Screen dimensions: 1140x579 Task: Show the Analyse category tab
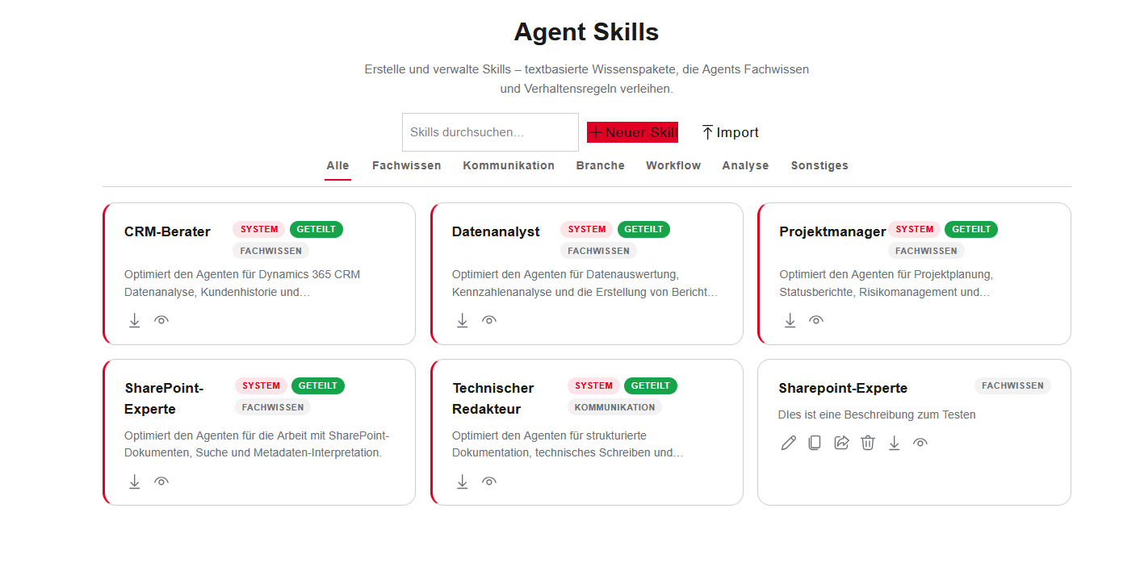click(x=745, y=165)
